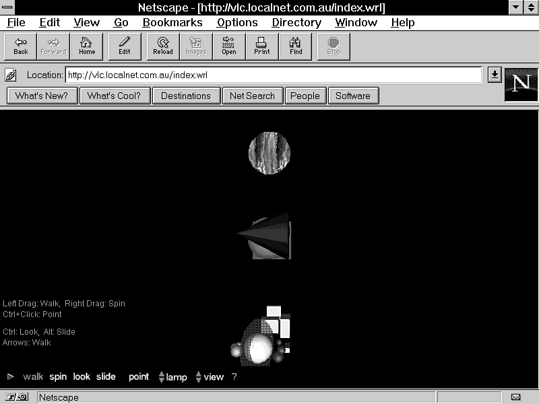Viewport: 539px width, 404px height.
Task: Click the Netscape N logo
Action: point(521,84)
